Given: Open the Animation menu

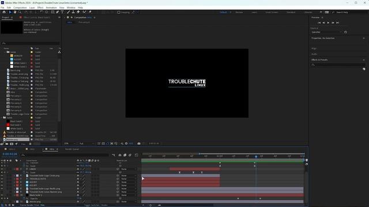Looking at the screenshot, I should [51, 7].
